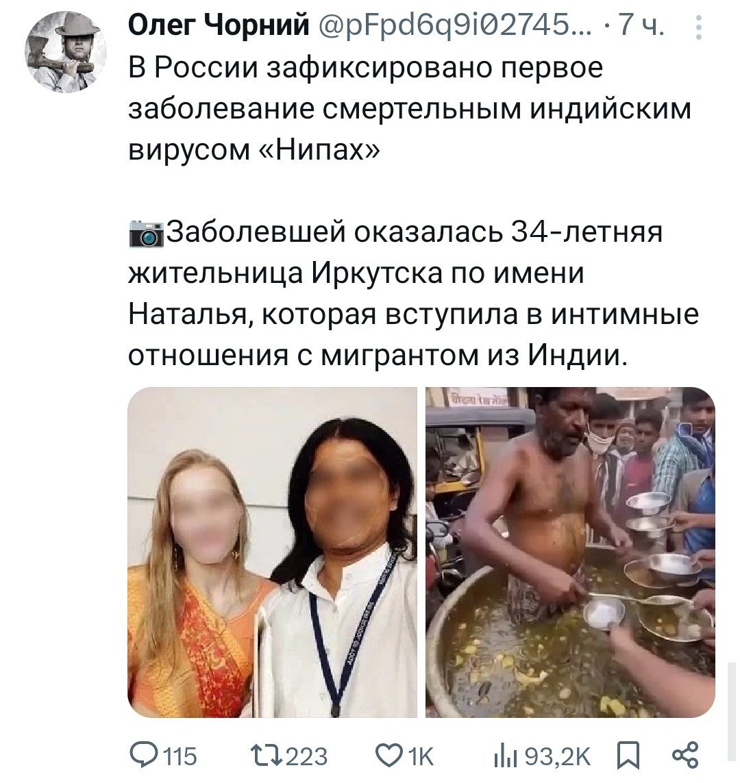Open the three-dot more options menu

tap(699, 27)
